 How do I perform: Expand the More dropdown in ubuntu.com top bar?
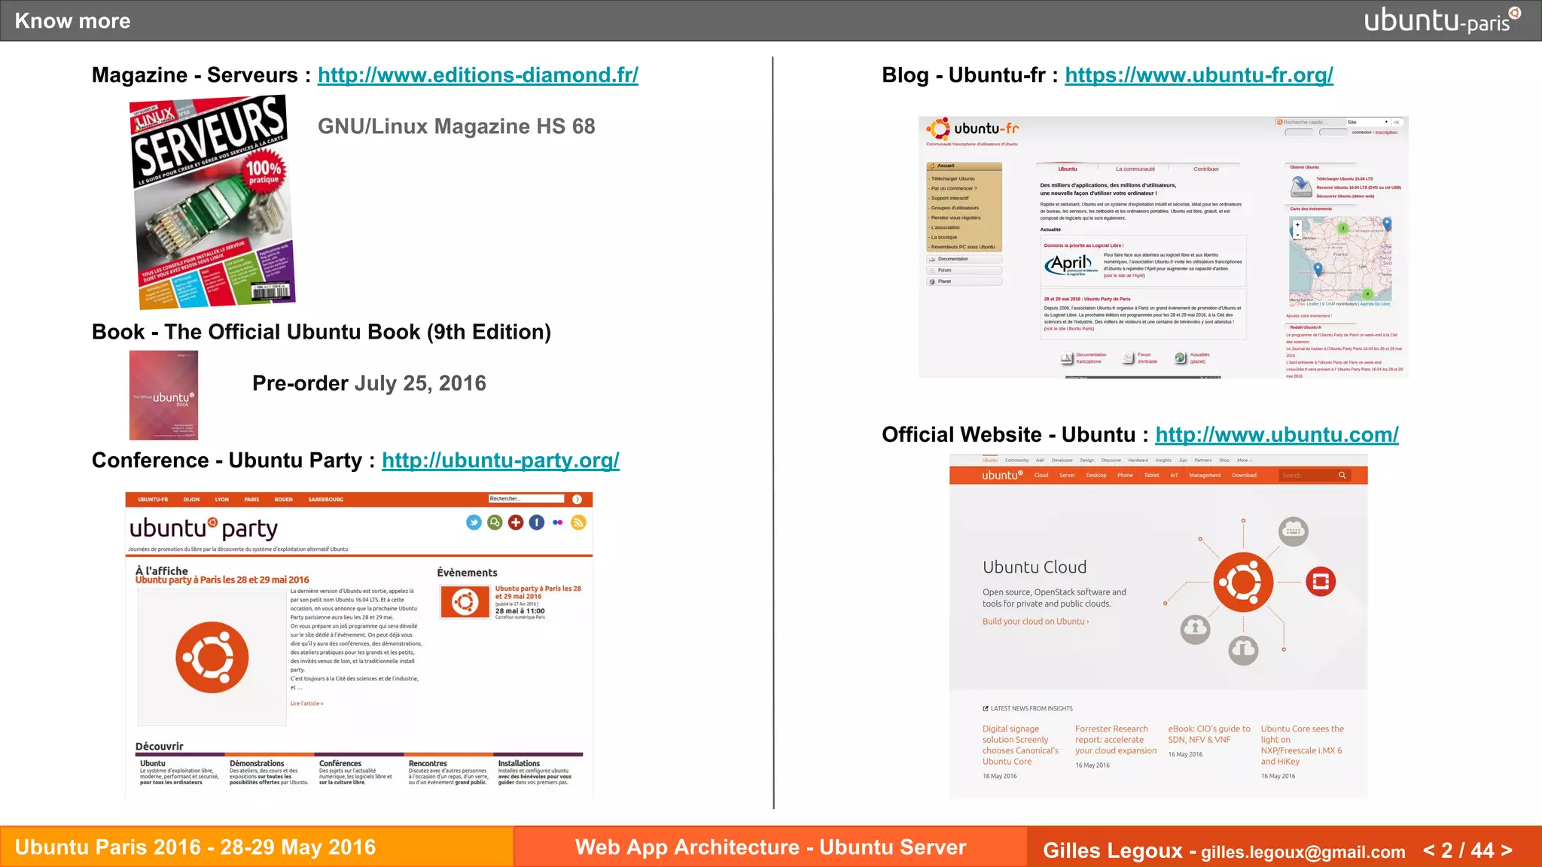tap(1244, 460)
